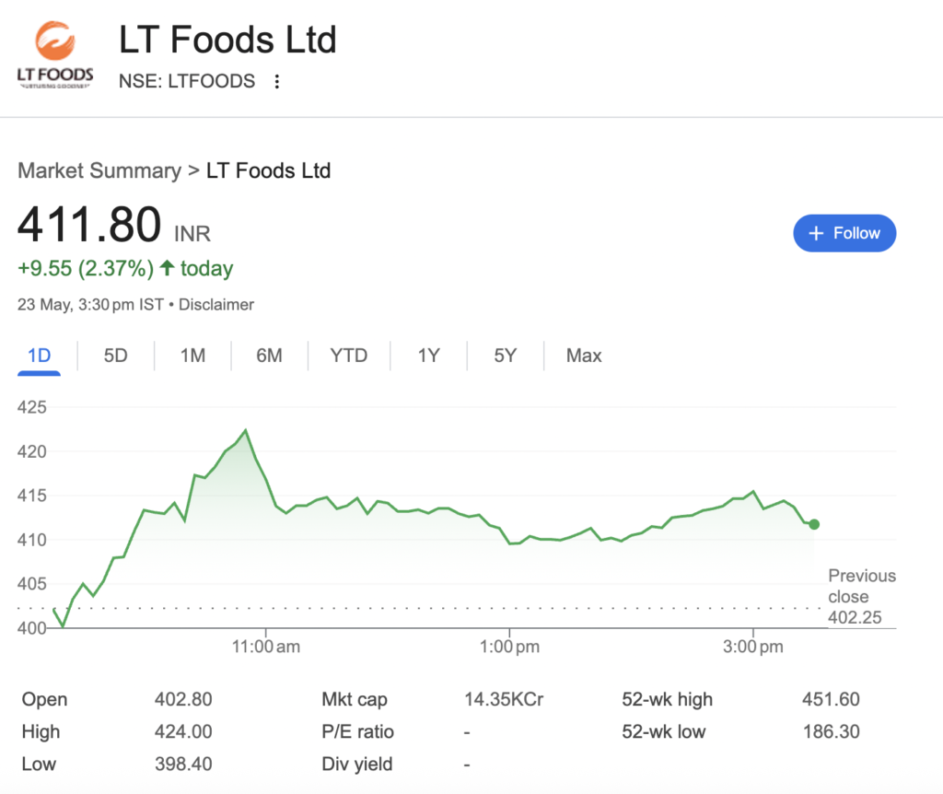The height and width of the screenshot is (794, 943).
Task: Click the Previous close 402.25 label
Action: 862,596
